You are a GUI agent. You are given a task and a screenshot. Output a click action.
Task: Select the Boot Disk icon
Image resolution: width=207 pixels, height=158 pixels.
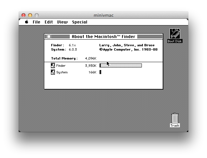coord(175,34)
